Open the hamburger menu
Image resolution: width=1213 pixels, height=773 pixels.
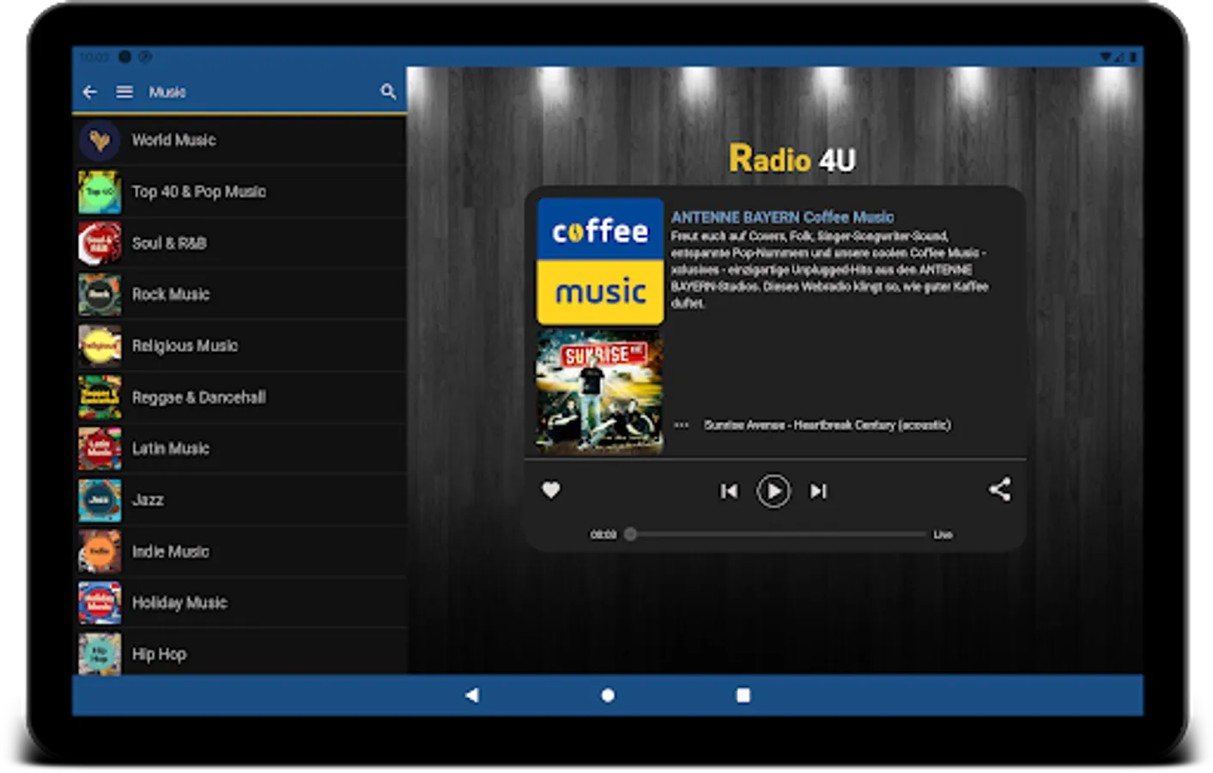(124, 92)
